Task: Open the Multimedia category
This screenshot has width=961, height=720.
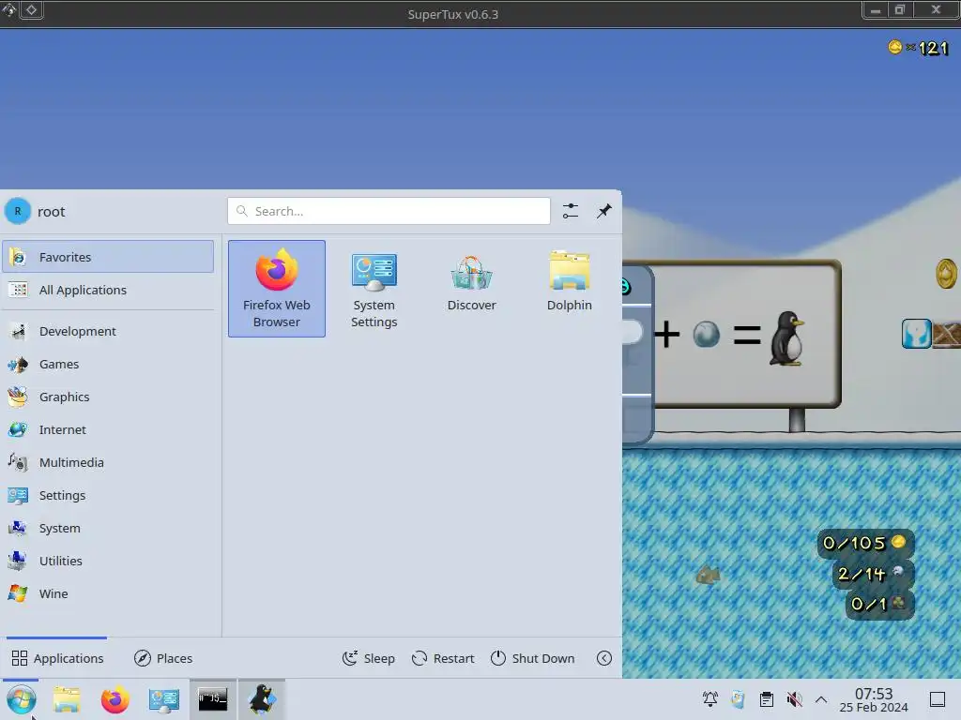Action: [108, 462]
